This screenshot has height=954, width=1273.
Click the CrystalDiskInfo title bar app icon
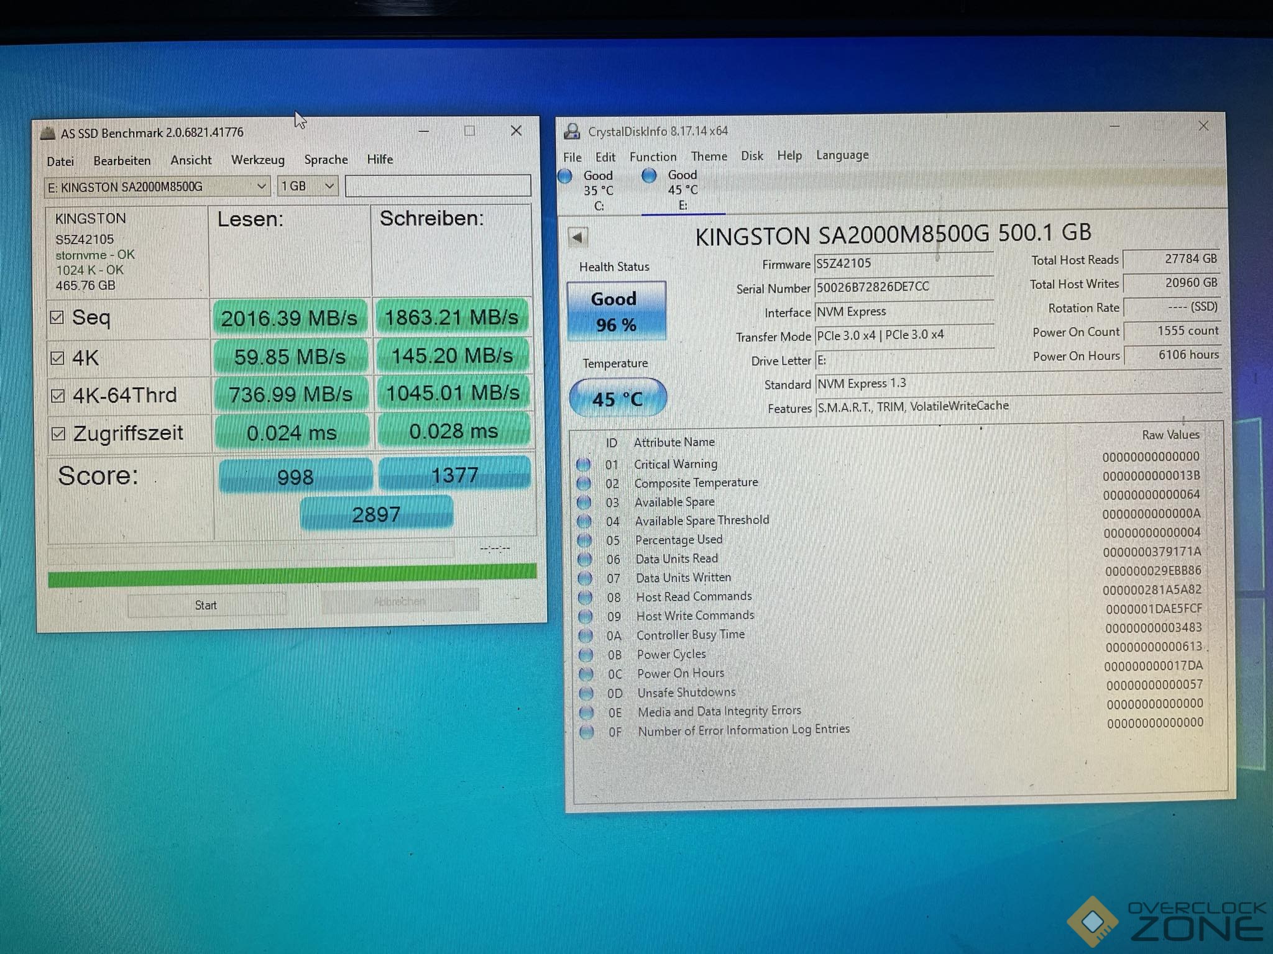pos(572,131)
